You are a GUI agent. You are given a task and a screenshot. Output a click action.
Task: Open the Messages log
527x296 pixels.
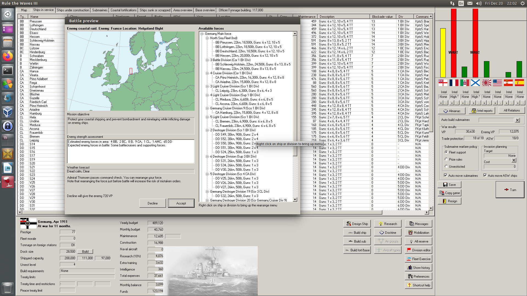click(419, 224)
